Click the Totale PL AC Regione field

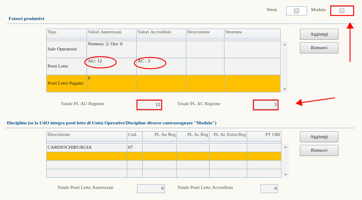click(266, 105)
